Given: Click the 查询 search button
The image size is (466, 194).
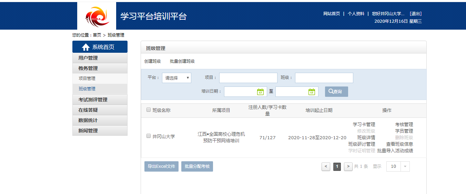Looking at the screenshot, I should coord(336,92).
